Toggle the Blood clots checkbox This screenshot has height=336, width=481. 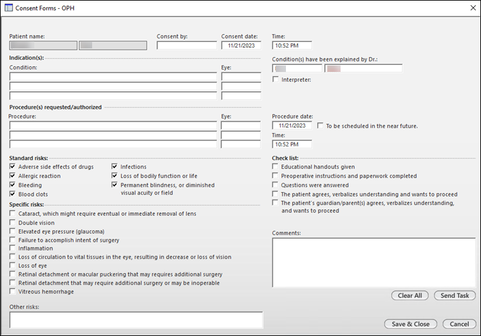12,194
